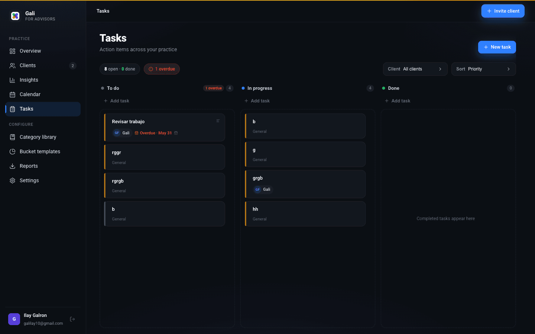Open Settings from the sidebar

pos(43,181)
